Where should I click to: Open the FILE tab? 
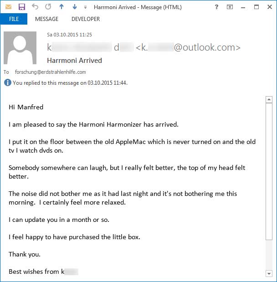(x=14, y=19)
